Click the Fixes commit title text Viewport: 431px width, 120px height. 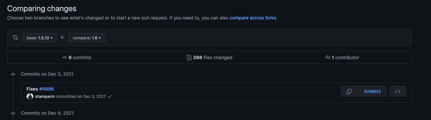[32, 89]
